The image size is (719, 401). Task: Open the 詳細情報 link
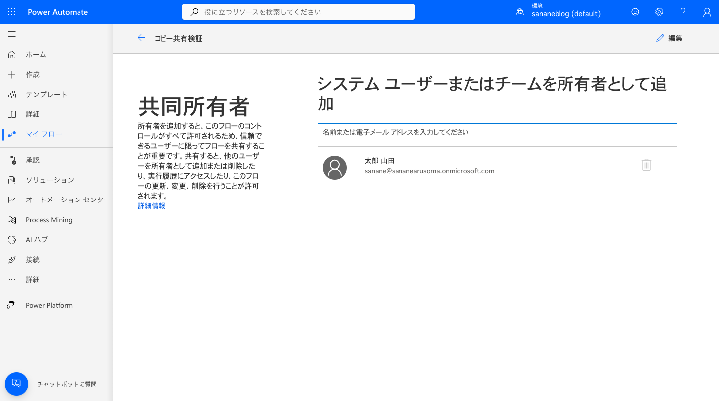pos(152,206)
